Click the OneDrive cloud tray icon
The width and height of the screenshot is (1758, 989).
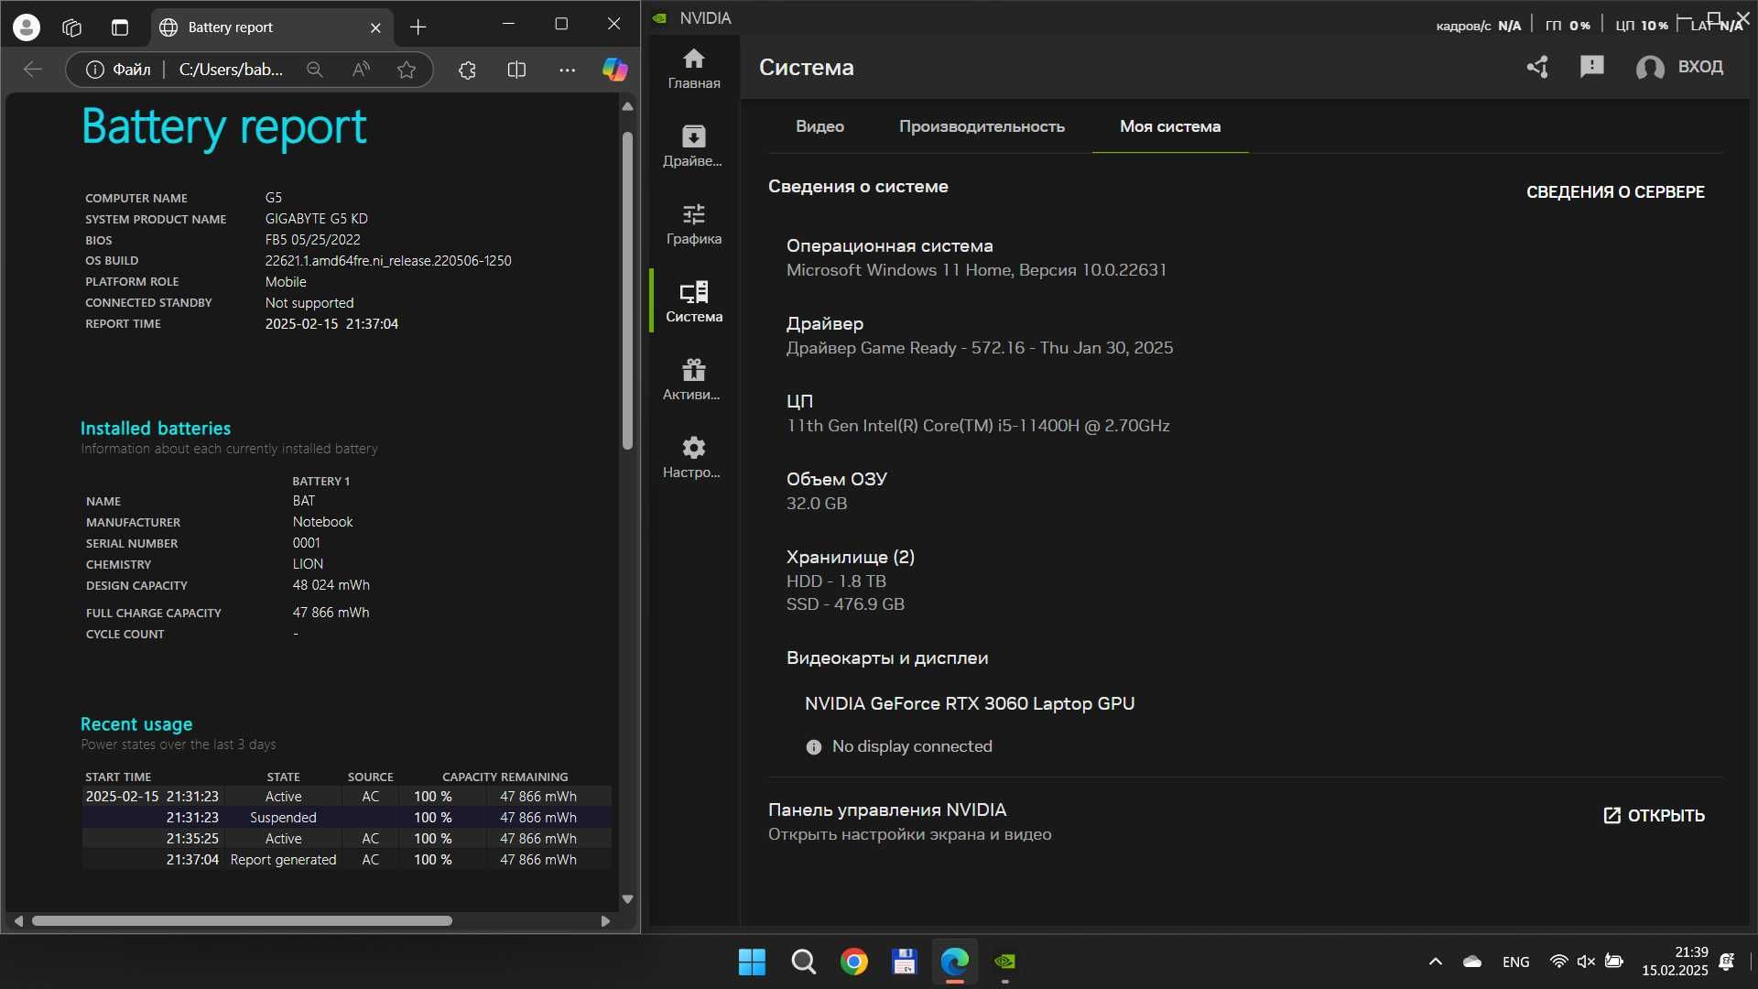tap(1472, 962)
